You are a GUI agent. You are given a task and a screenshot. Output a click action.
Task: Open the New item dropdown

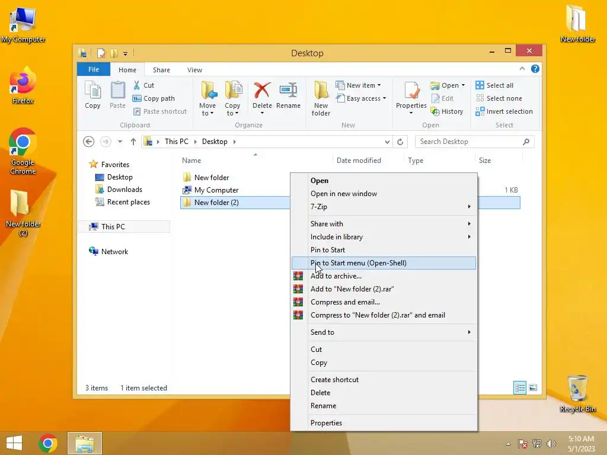point(358,85)
